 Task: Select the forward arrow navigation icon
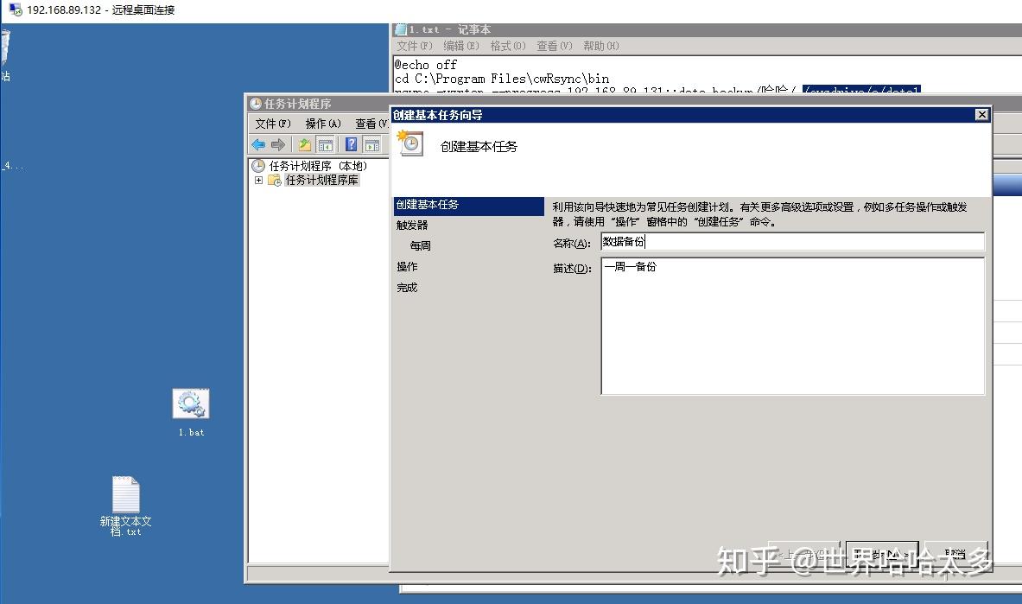pyautogui.click(x=278, y=144)
